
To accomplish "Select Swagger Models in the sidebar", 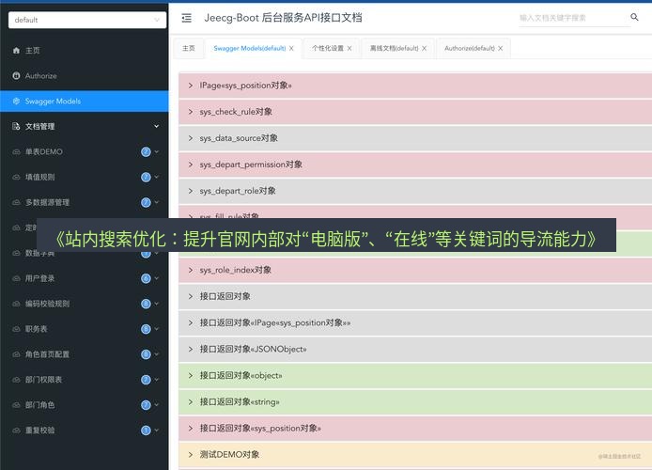I will pyautogui.click(x=85, y=102).
